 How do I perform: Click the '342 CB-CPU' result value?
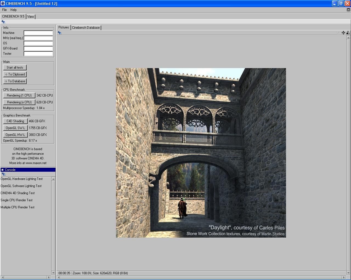click(x=45, y=95)
